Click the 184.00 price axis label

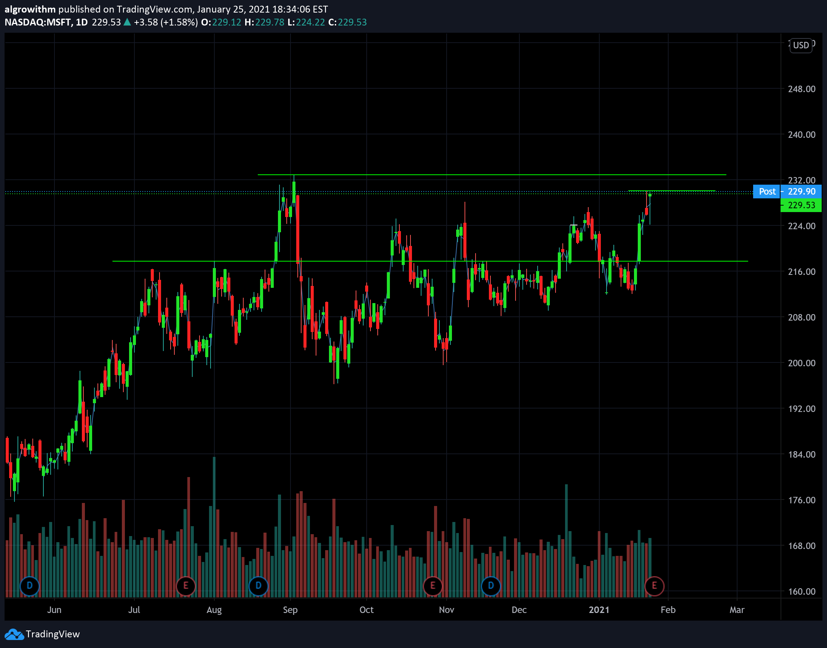(x=802, y=455)
